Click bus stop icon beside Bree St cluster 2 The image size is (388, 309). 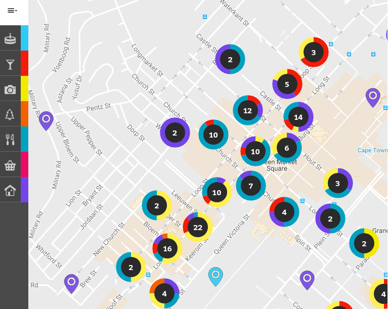coord(148,275)
